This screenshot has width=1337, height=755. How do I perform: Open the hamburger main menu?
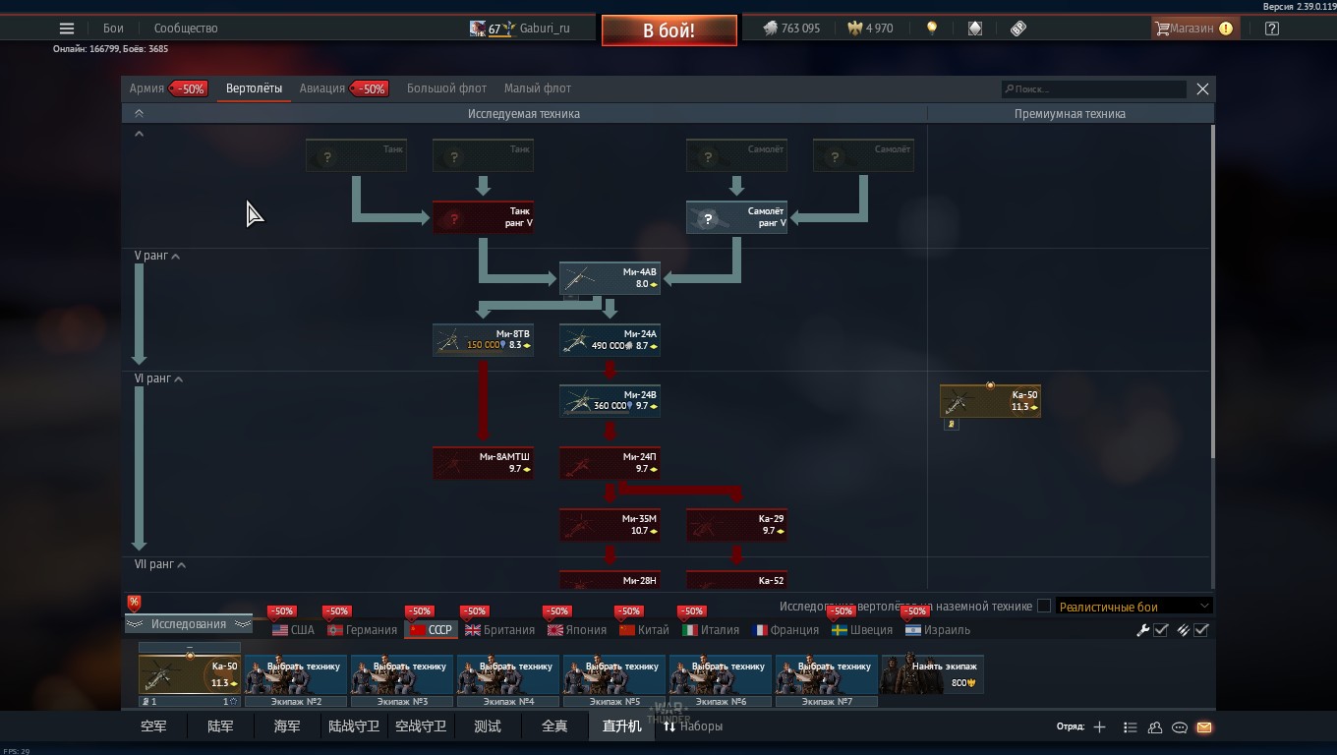pyautogui.click(x=67, y=29)
